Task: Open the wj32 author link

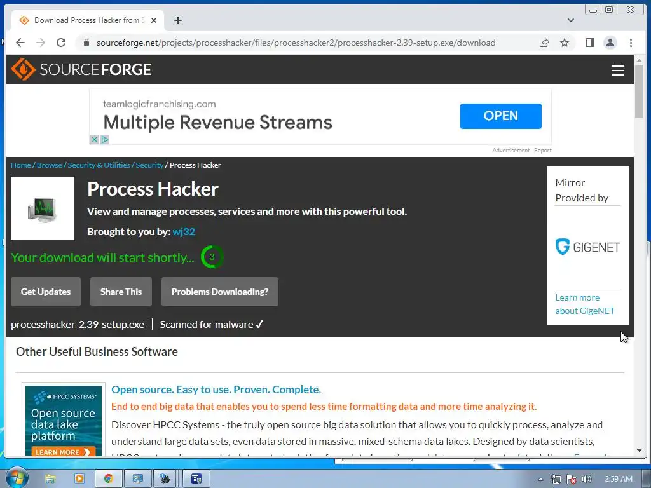Action: 184,231
